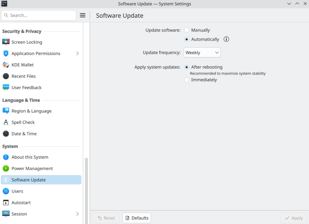The height and width of the screenshot is (224, 309).
Task: Click the KDE Wallet icon
Action: [6, 65]
